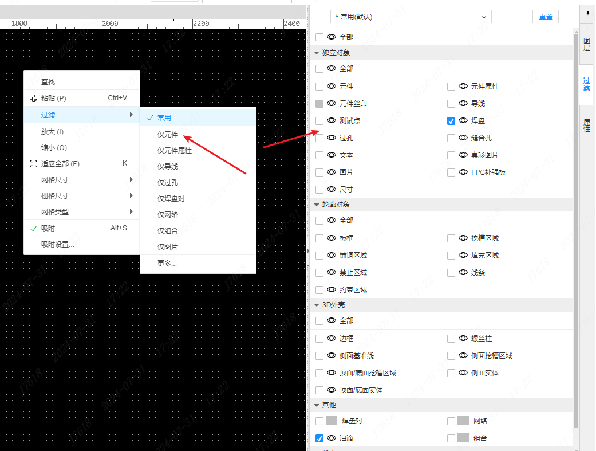The width and height of the screenshot is (596, 451).
Task: Toggle the eye icon for 过孔
Action: click(x=331, y=138)
